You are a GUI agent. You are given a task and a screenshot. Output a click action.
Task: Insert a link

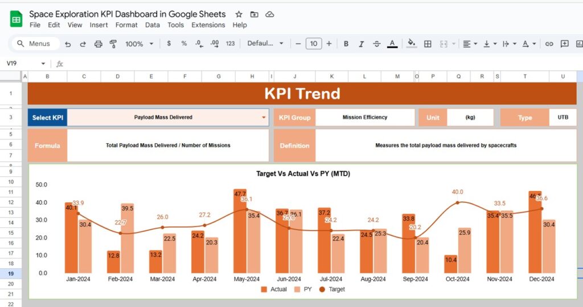click(549, 44)
